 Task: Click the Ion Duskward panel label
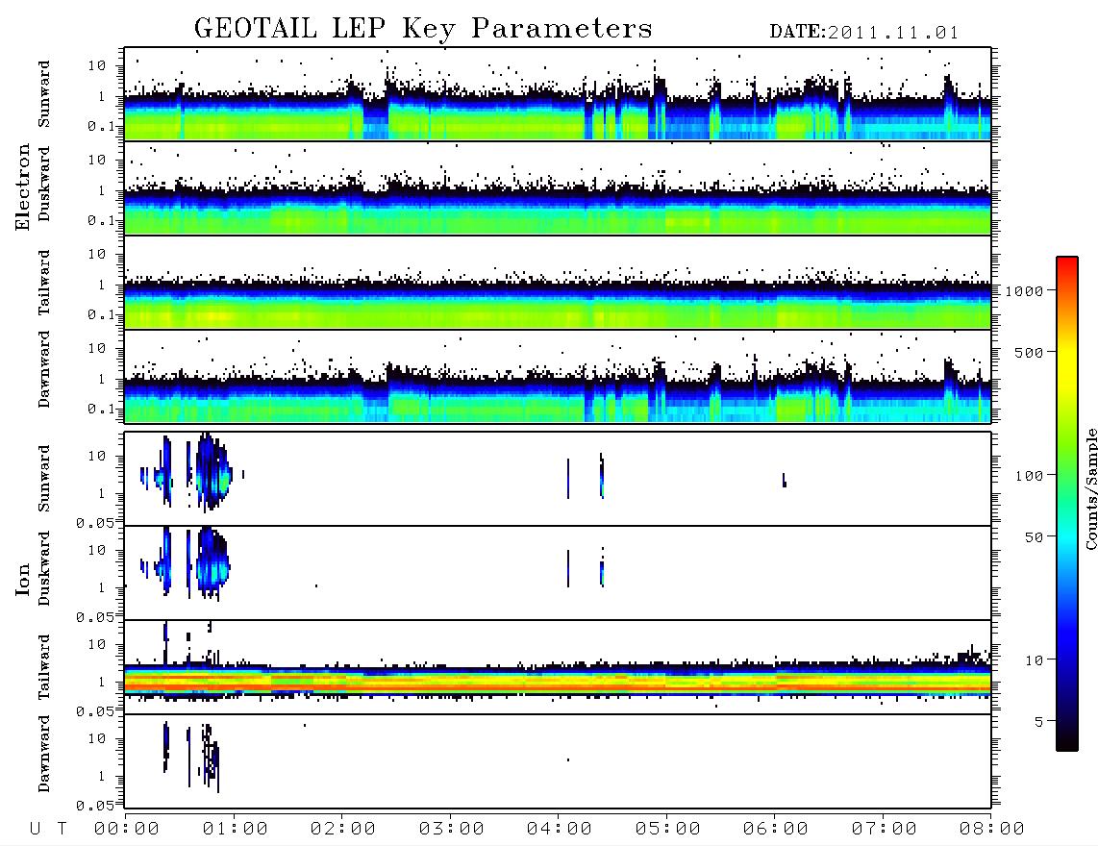click(x=44, y=569)
